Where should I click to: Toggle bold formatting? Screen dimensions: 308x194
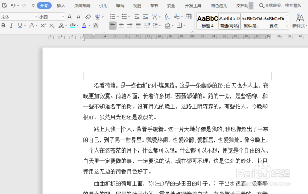click(3, 25)
